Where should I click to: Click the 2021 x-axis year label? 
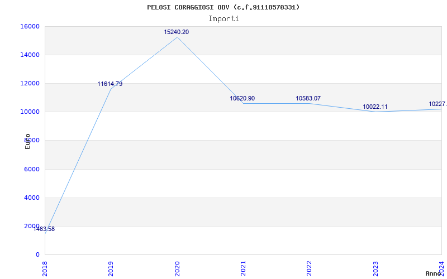[x=243, y=269]
